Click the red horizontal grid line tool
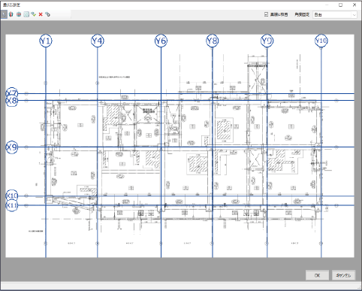The image size is (362, 291). (19, 14)
